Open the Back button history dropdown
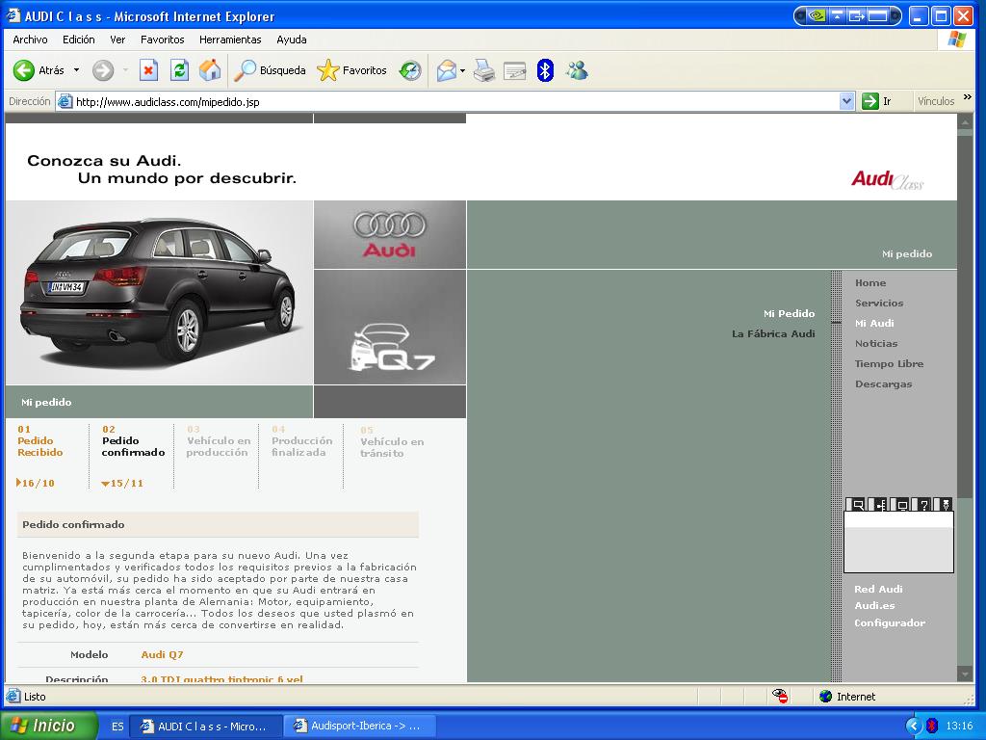This screenshot has height=740, width=986. point(77,70)
